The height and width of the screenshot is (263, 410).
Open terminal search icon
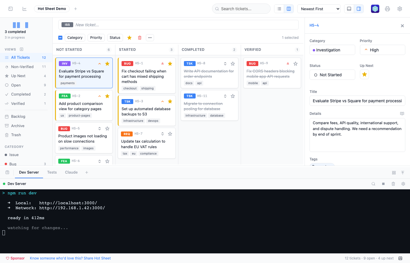point(373,184)
